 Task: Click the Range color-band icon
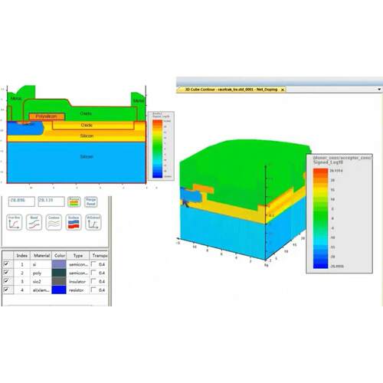pyautogui.click(x=74, y=201)
